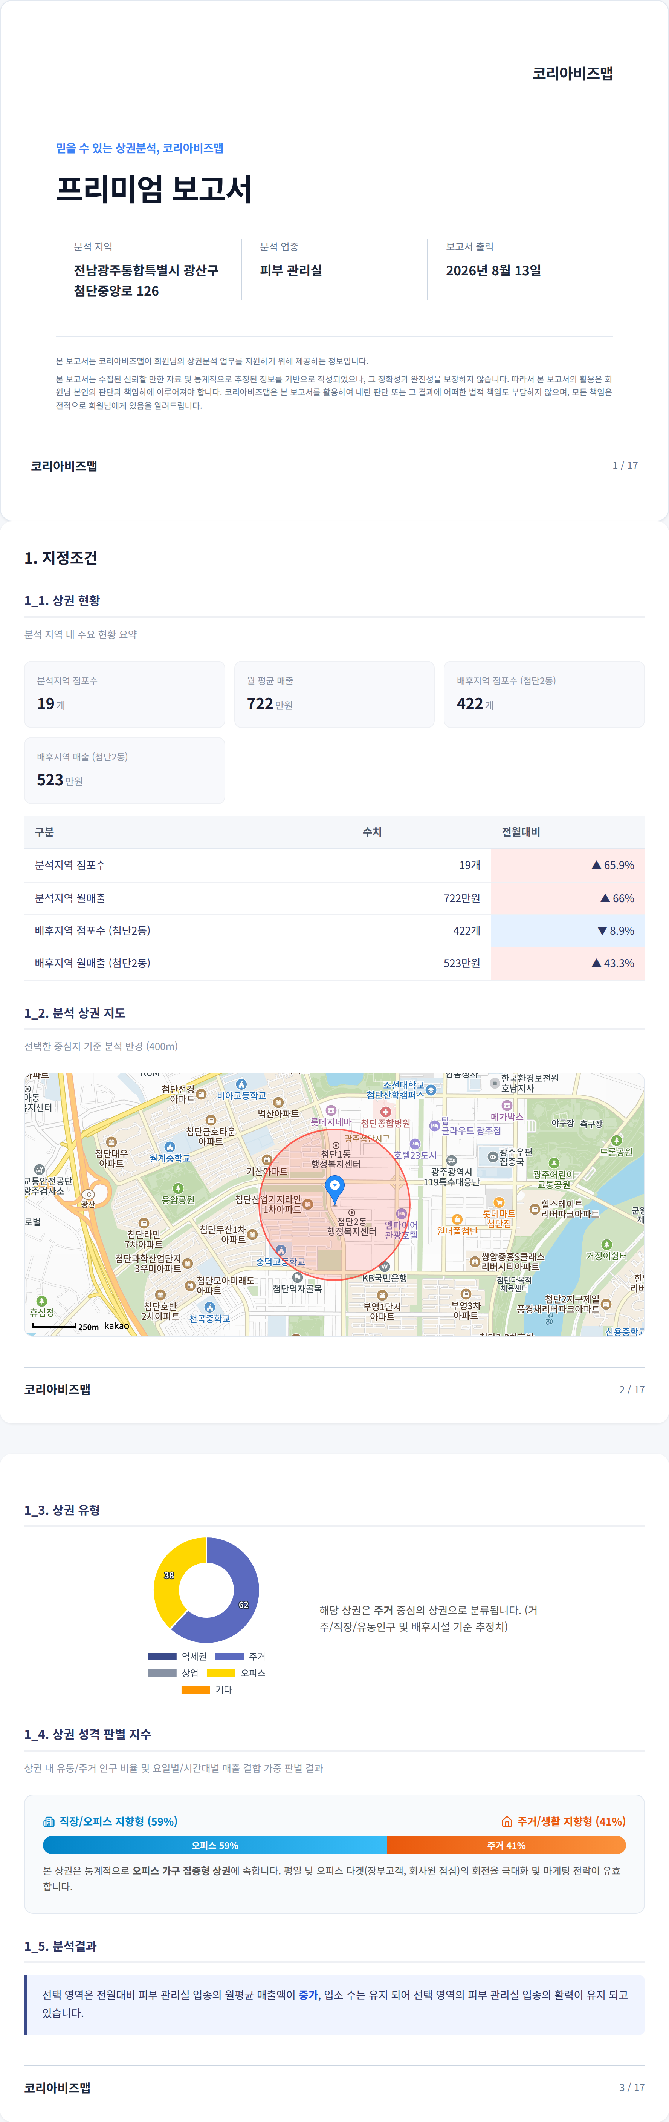Select the 응암공원 park icon

[x=178, y=1189]
